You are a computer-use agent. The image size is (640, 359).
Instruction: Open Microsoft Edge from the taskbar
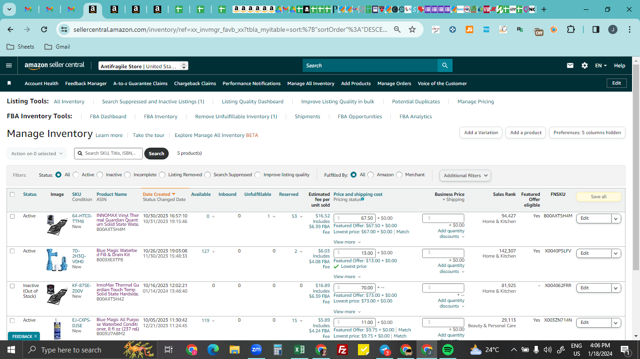[x=213, y=350]
